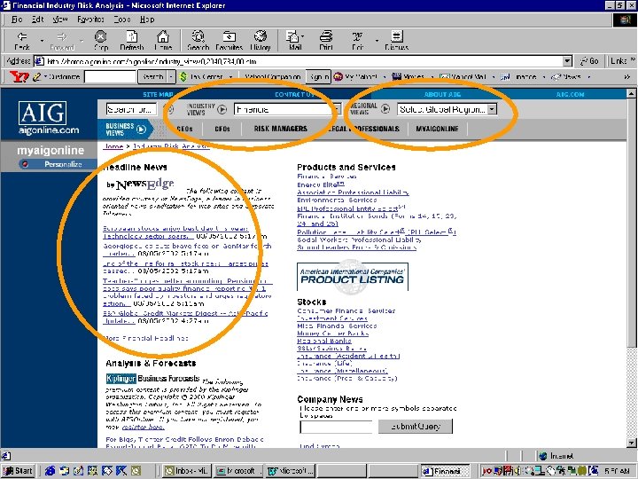Select the CFOs tab

222,129
